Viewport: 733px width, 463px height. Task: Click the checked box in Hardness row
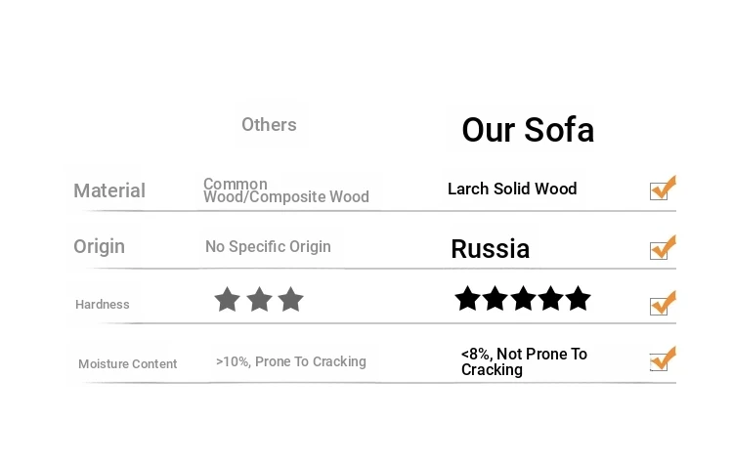660,306
